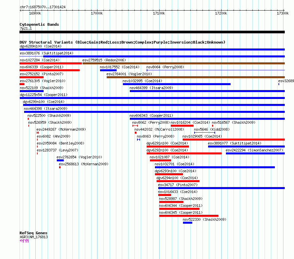Click nsv8063 (Perry2008) variant label
Image resolution: width=294 pixels, height=259 pixels.
point(156,136)
